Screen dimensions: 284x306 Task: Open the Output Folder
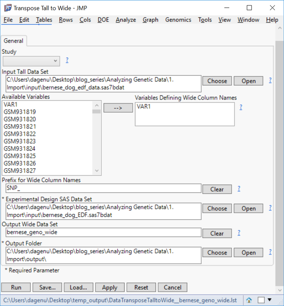pyautogui.click(x=248, y=252)
